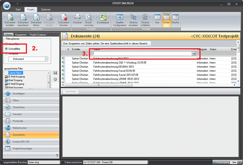Click Struktur erweitern

(x=133, y=20)
